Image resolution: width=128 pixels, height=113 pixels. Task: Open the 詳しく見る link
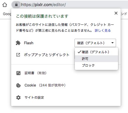[x=103, y=31]
